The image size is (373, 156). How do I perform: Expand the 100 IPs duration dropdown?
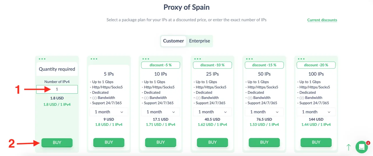click(316, 112)
